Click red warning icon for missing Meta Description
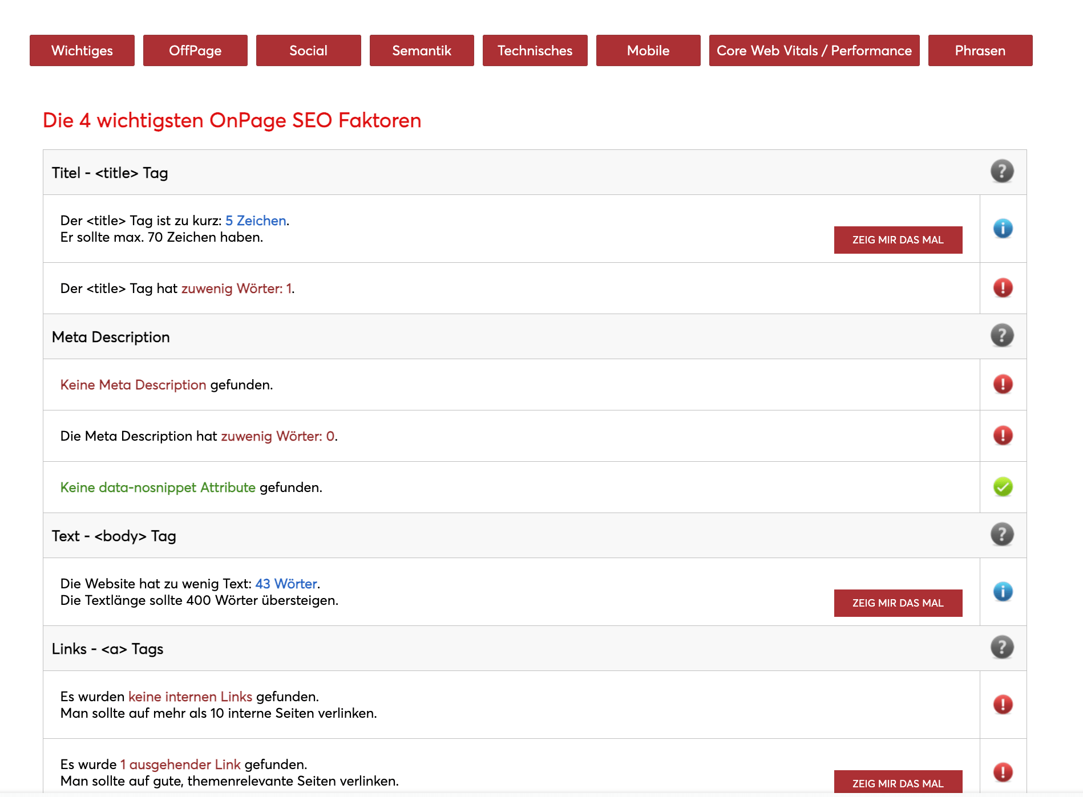Viewport: 1083px width, 797px height. pyautogui.click(x=1003, y=384)
